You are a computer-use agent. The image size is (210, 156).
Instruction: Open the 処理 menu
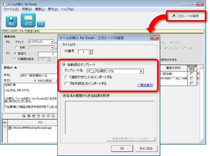(27, 9)
